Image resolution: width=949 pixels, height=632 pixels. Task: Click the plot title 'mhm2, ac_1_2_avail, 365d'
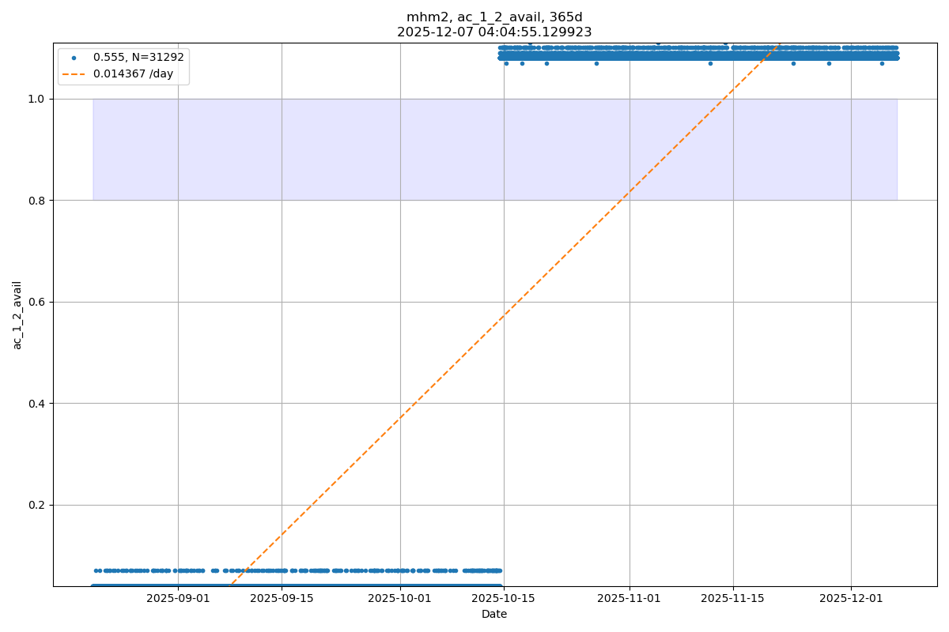pyautogui.click(x=494, y=17)
